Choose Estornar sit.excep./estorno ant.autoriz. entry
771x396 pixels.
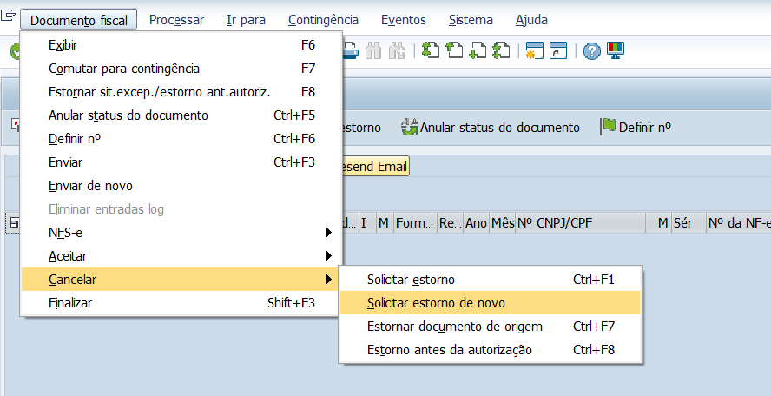pos(181,92)
